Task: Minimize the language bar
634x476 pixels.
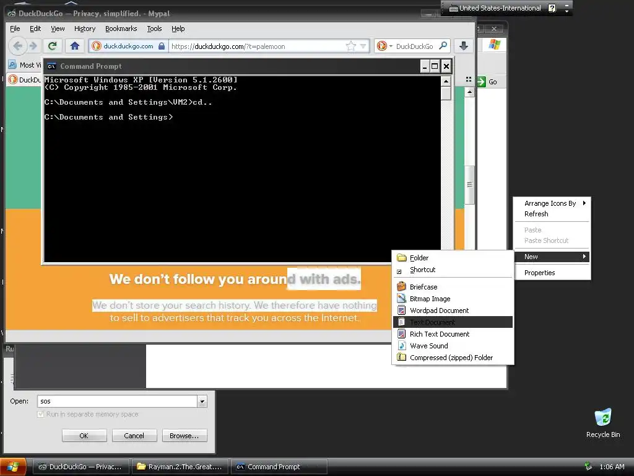Action: pyautogui.click(x=567, y=5)
